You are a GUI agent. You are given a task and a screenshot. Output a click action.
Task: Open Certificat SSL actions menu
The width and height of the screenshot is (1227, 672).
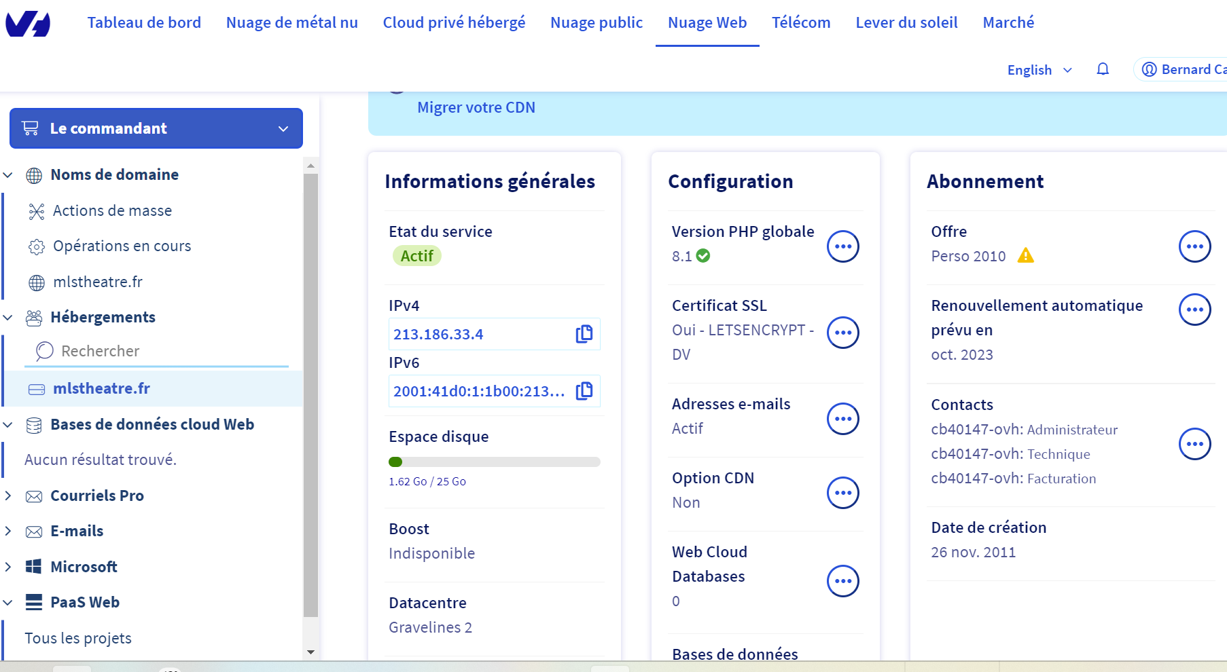click(842, 333)
